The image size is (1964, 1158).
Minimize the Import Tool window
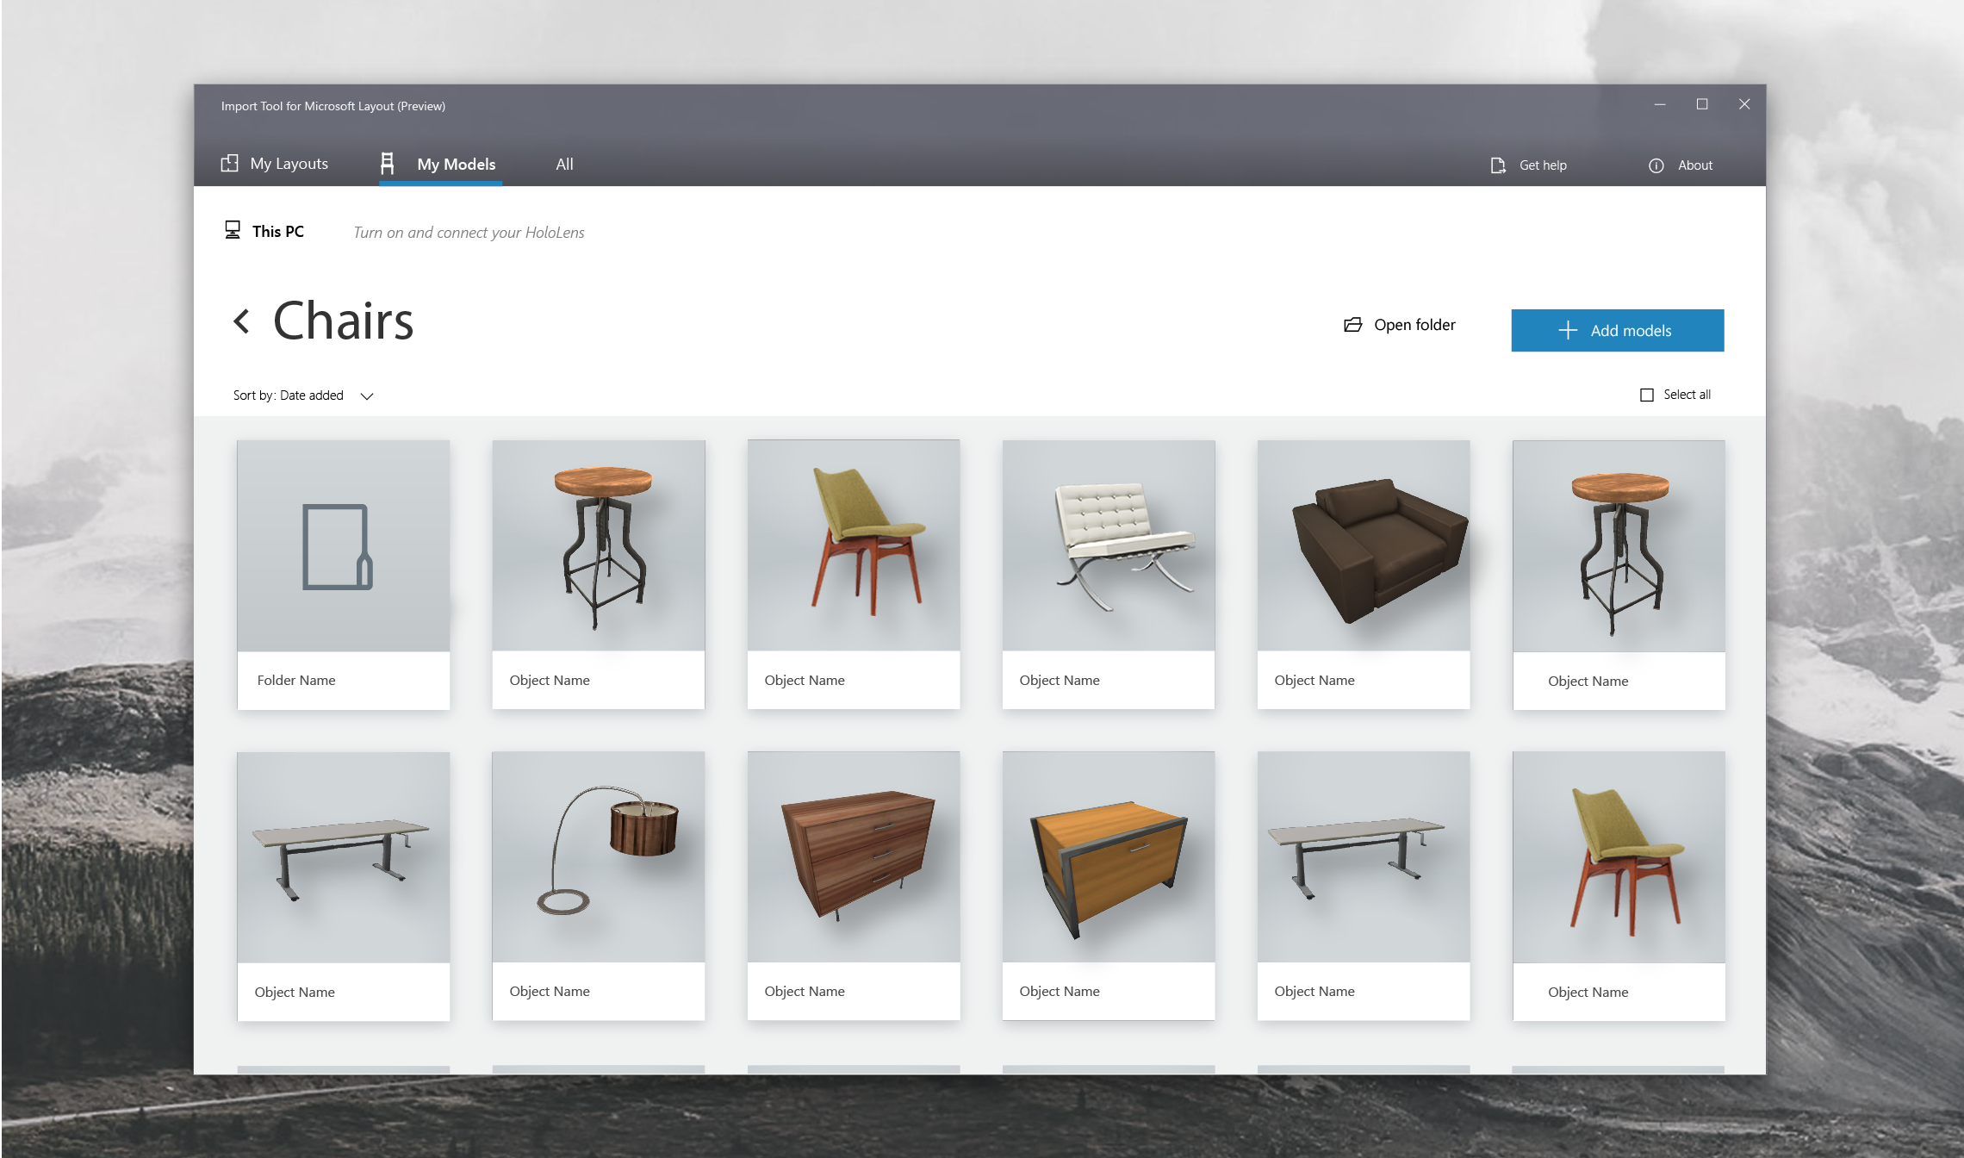point(1659,104)
